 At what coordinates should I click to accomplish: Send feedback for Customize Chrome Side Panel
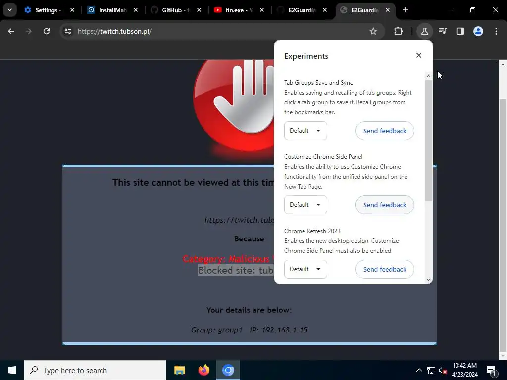[385, 205]
